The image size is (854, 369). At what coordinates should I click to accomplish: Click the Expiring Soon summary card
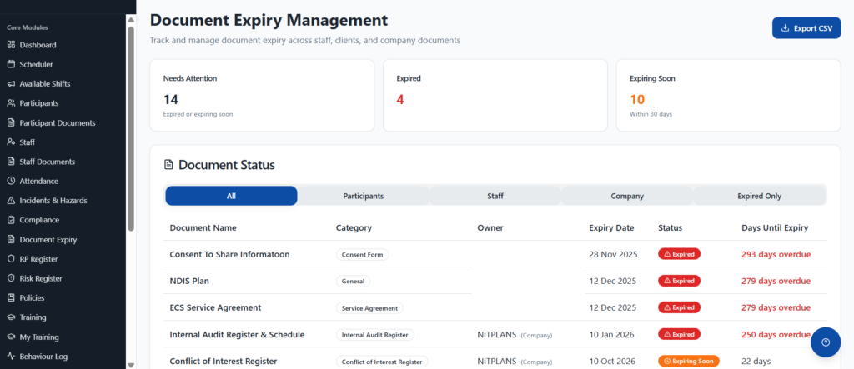(728, 95)
